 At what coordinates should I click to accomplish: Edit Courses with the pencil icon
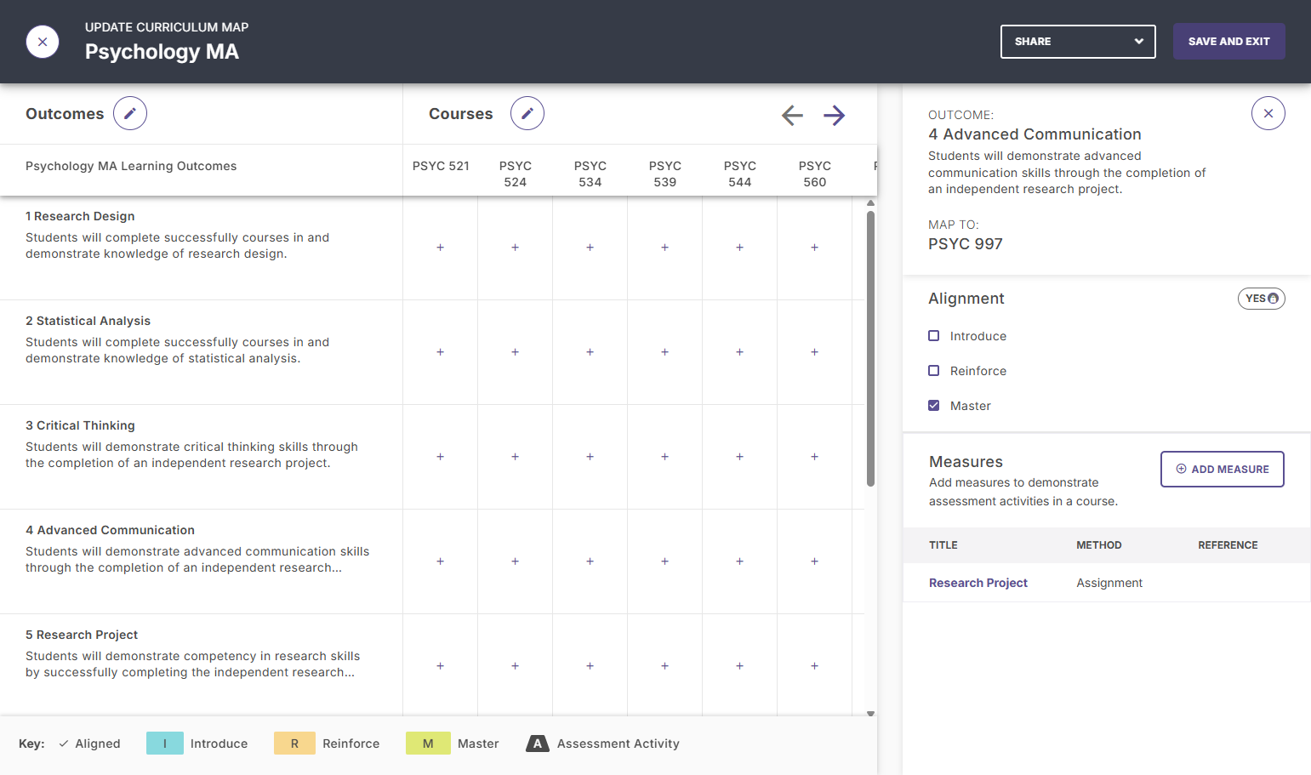(527, 113)
